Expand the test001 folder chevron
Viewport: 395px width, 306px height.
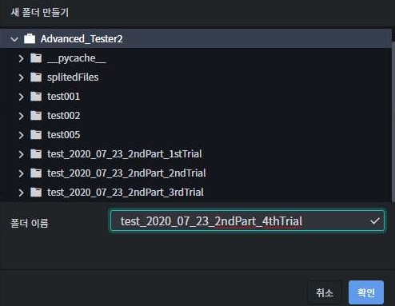tap(21, 97)
